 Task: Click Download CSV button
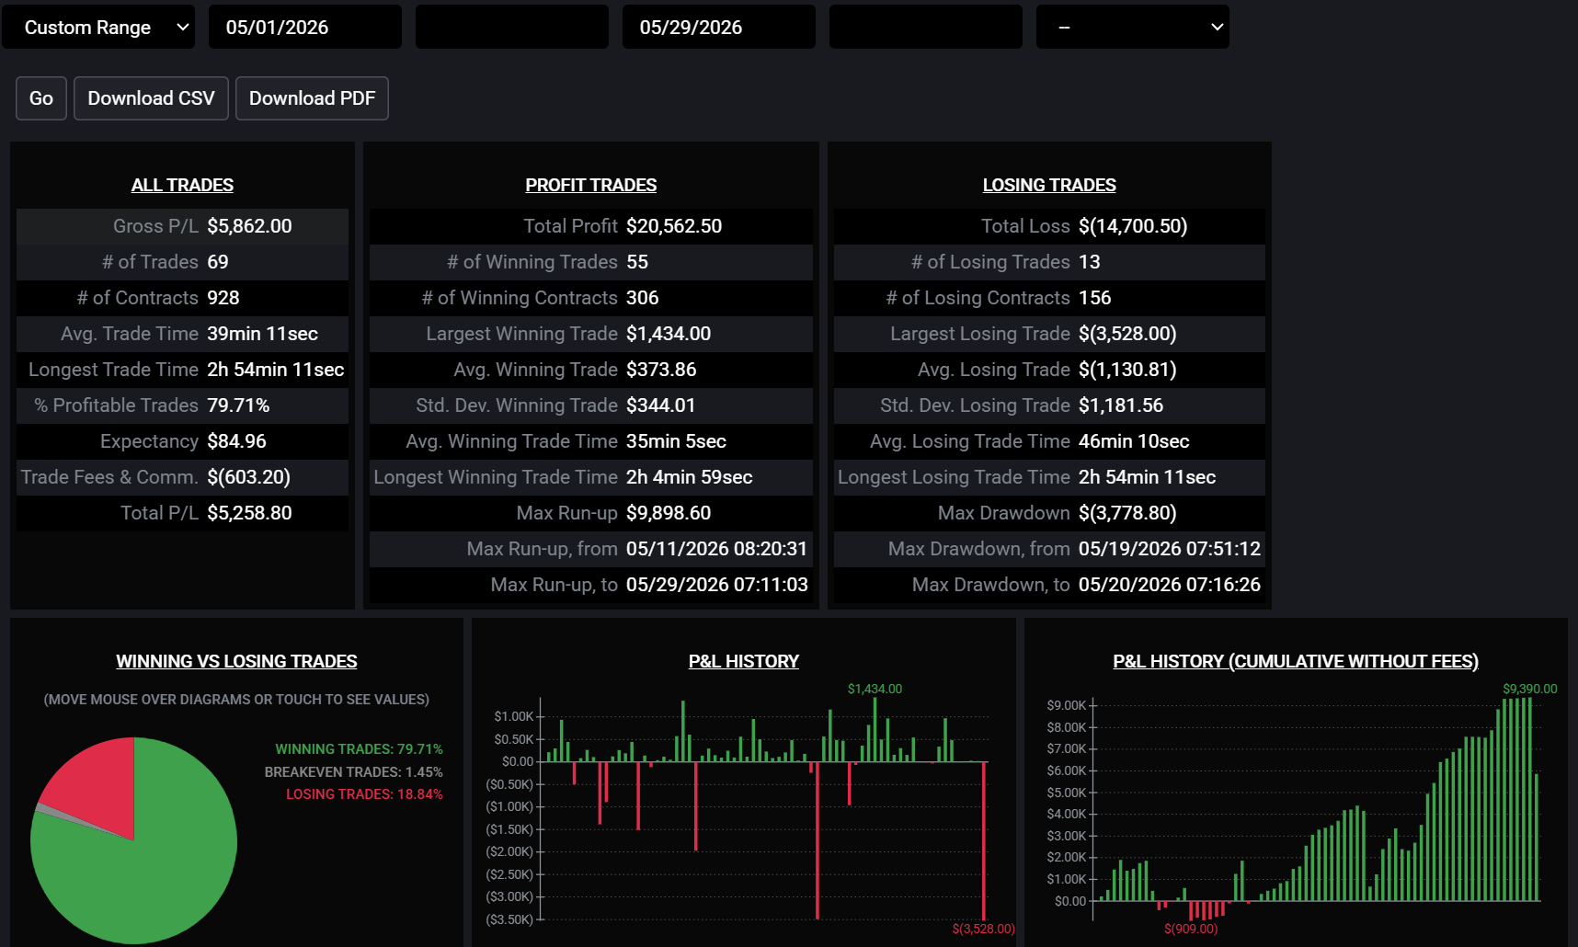coord(151,98)
